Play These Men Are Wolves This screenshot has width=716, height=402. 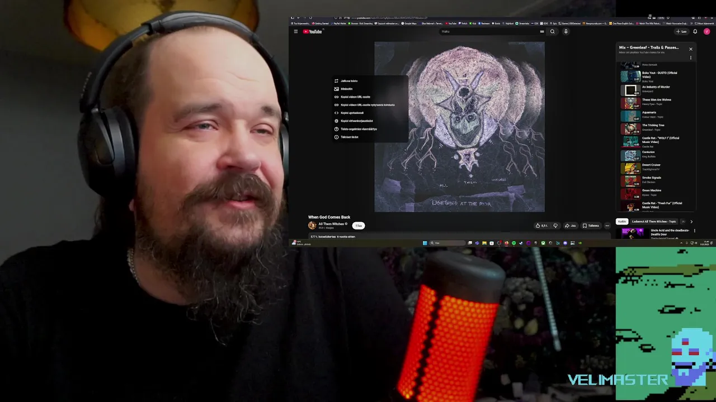(657, 102)
